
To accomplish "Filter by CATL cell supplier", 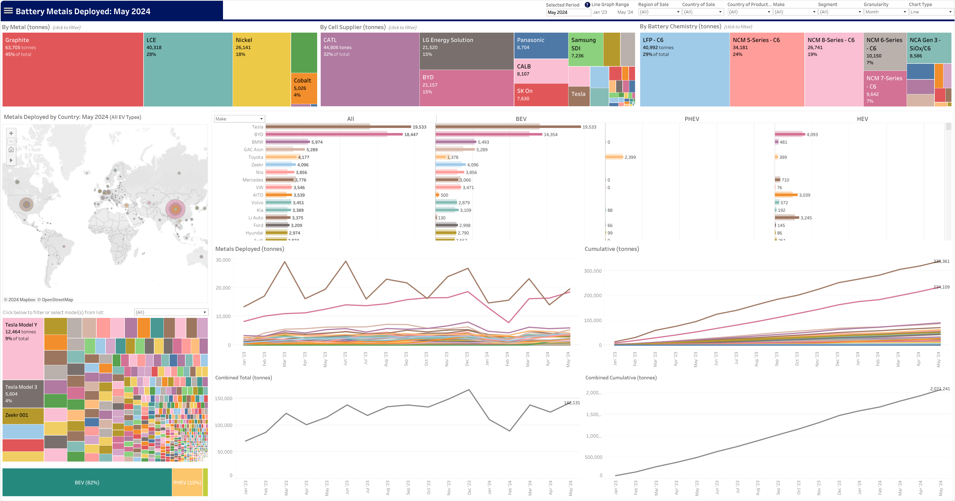I will click(x=370, y=70).
